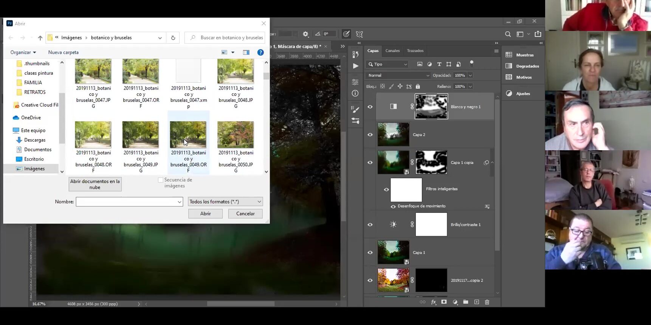Screen dimensions: 651x325
Task: Hide the Blanco y negro 1 layer
Action: (x=370, y=107)
